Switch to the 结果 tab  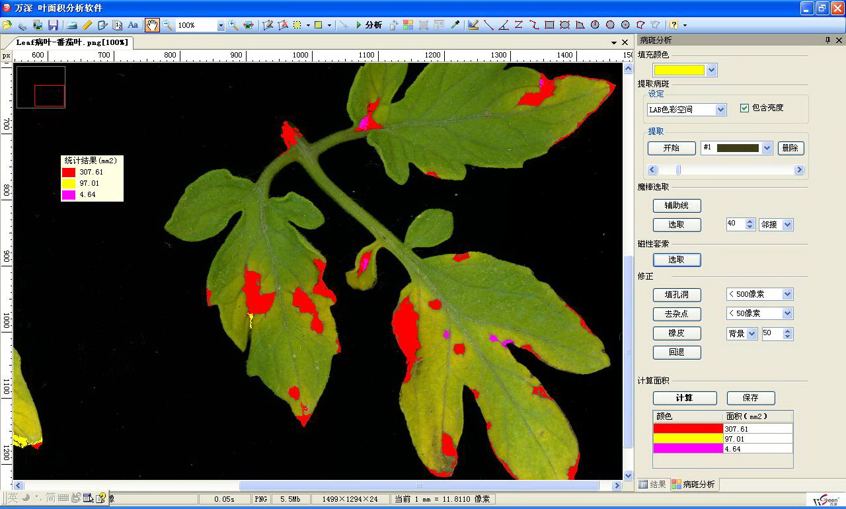pyautogui.click(x=652, y=485)
